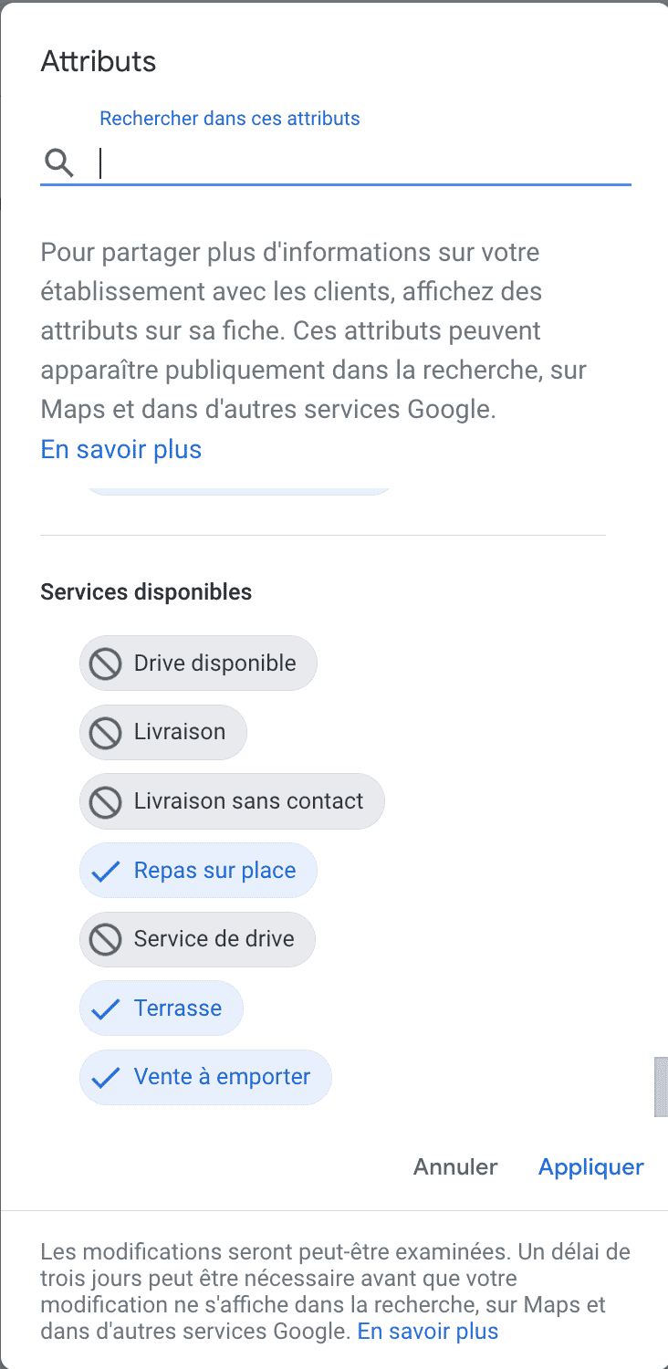Click the prohibited icon beside Drive disponible
Screen dimensions: 668x1369
106,664
